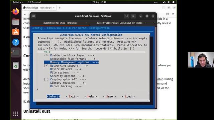Open the network status icon in top bar
The height and width of the screenshot is (120, 214).
(x=164, y=2)
